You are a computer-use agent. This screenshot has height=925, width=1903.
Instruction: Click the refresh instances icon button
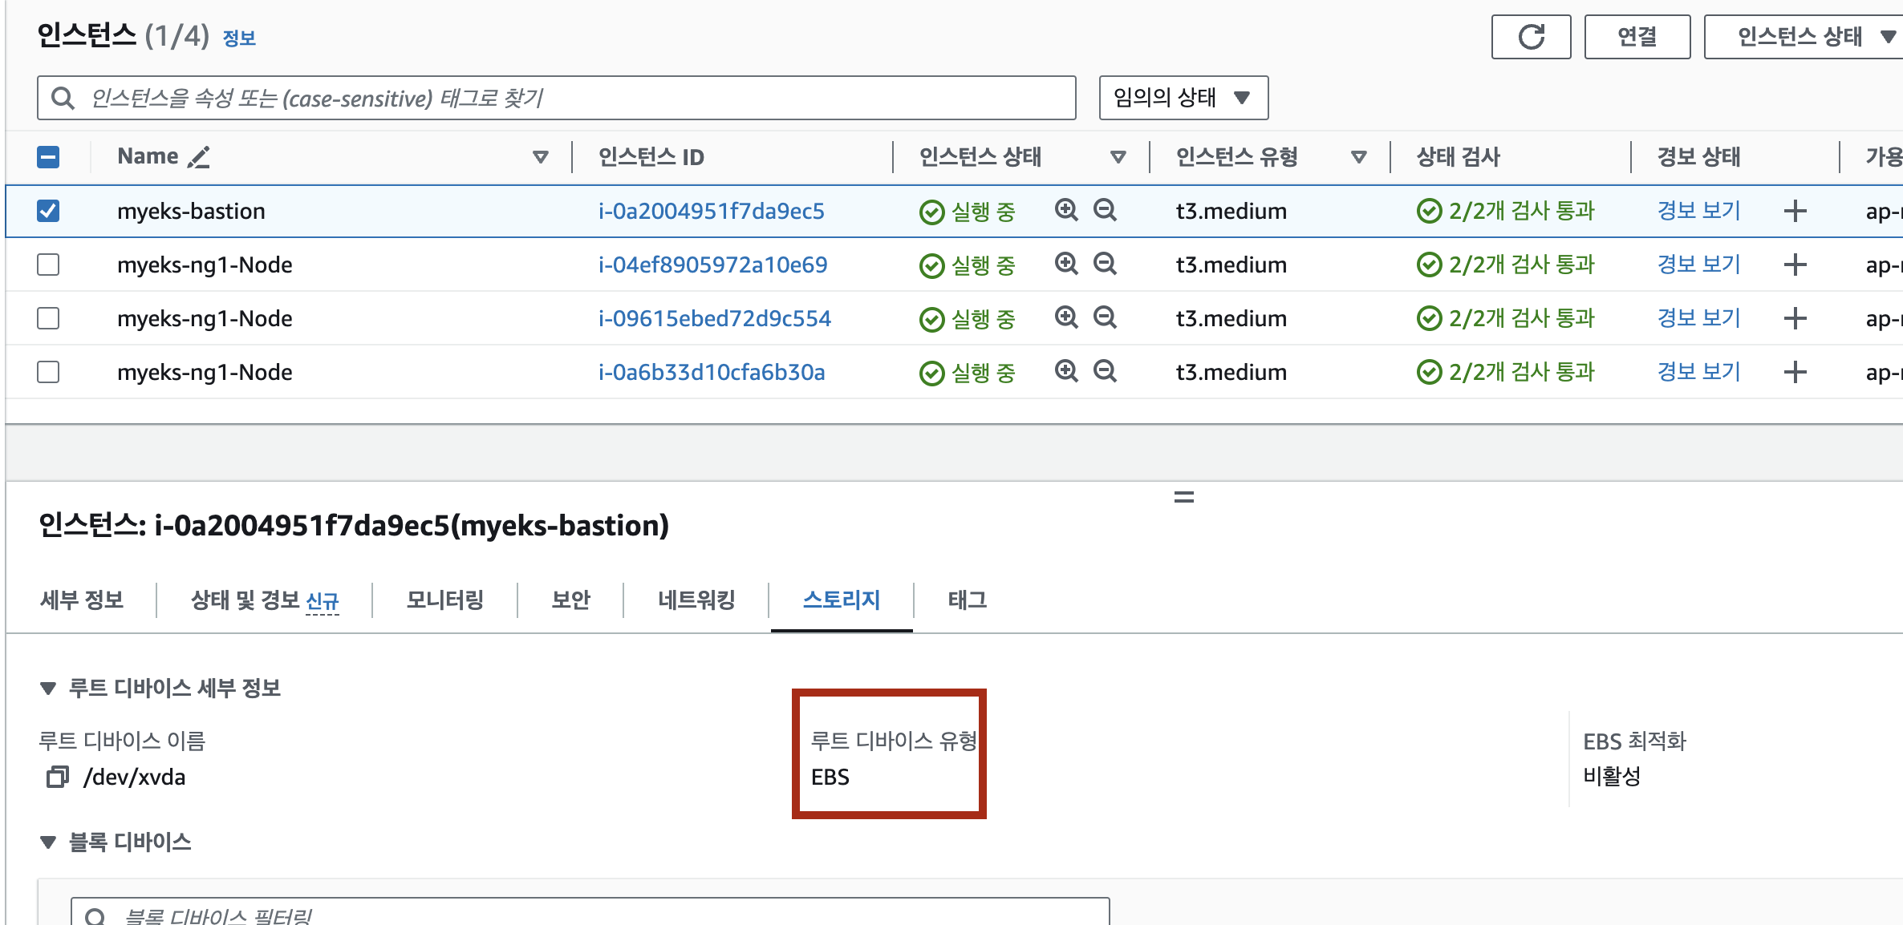click(1531, 37)
